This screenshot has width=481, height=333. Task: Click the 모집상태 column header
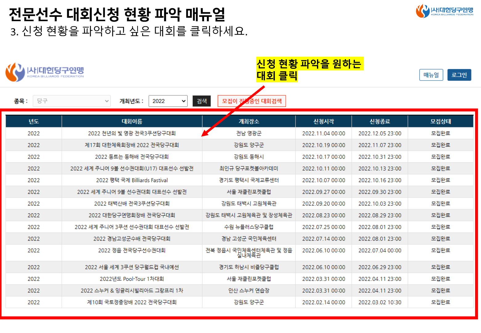coord(441,121)
